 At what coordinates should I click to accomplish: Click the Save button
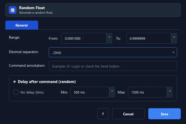tap(165, 114)
